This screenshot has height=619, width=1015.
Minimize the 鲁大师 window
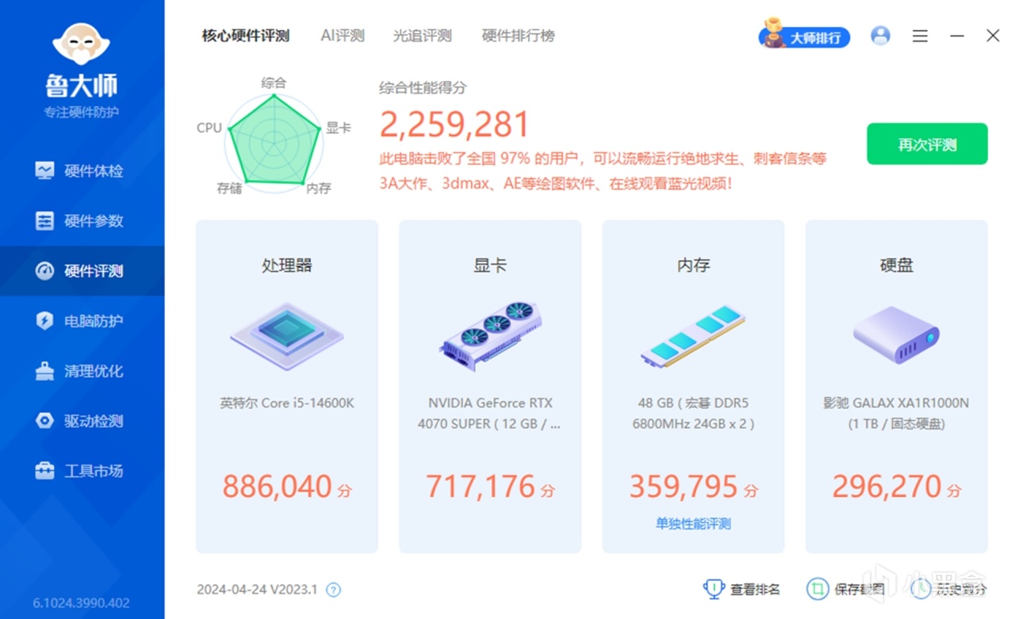[957, 36]
